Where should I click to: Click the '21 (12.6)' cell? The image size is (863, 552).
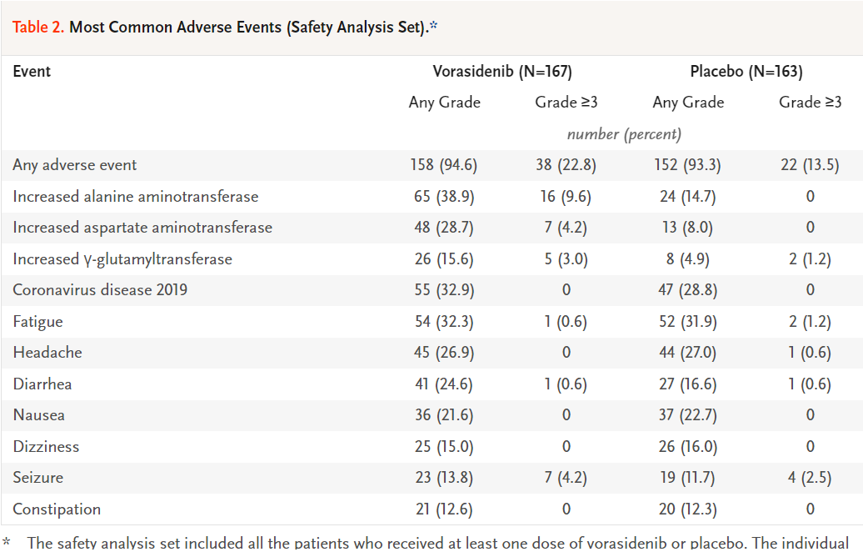tap(444, 509)
